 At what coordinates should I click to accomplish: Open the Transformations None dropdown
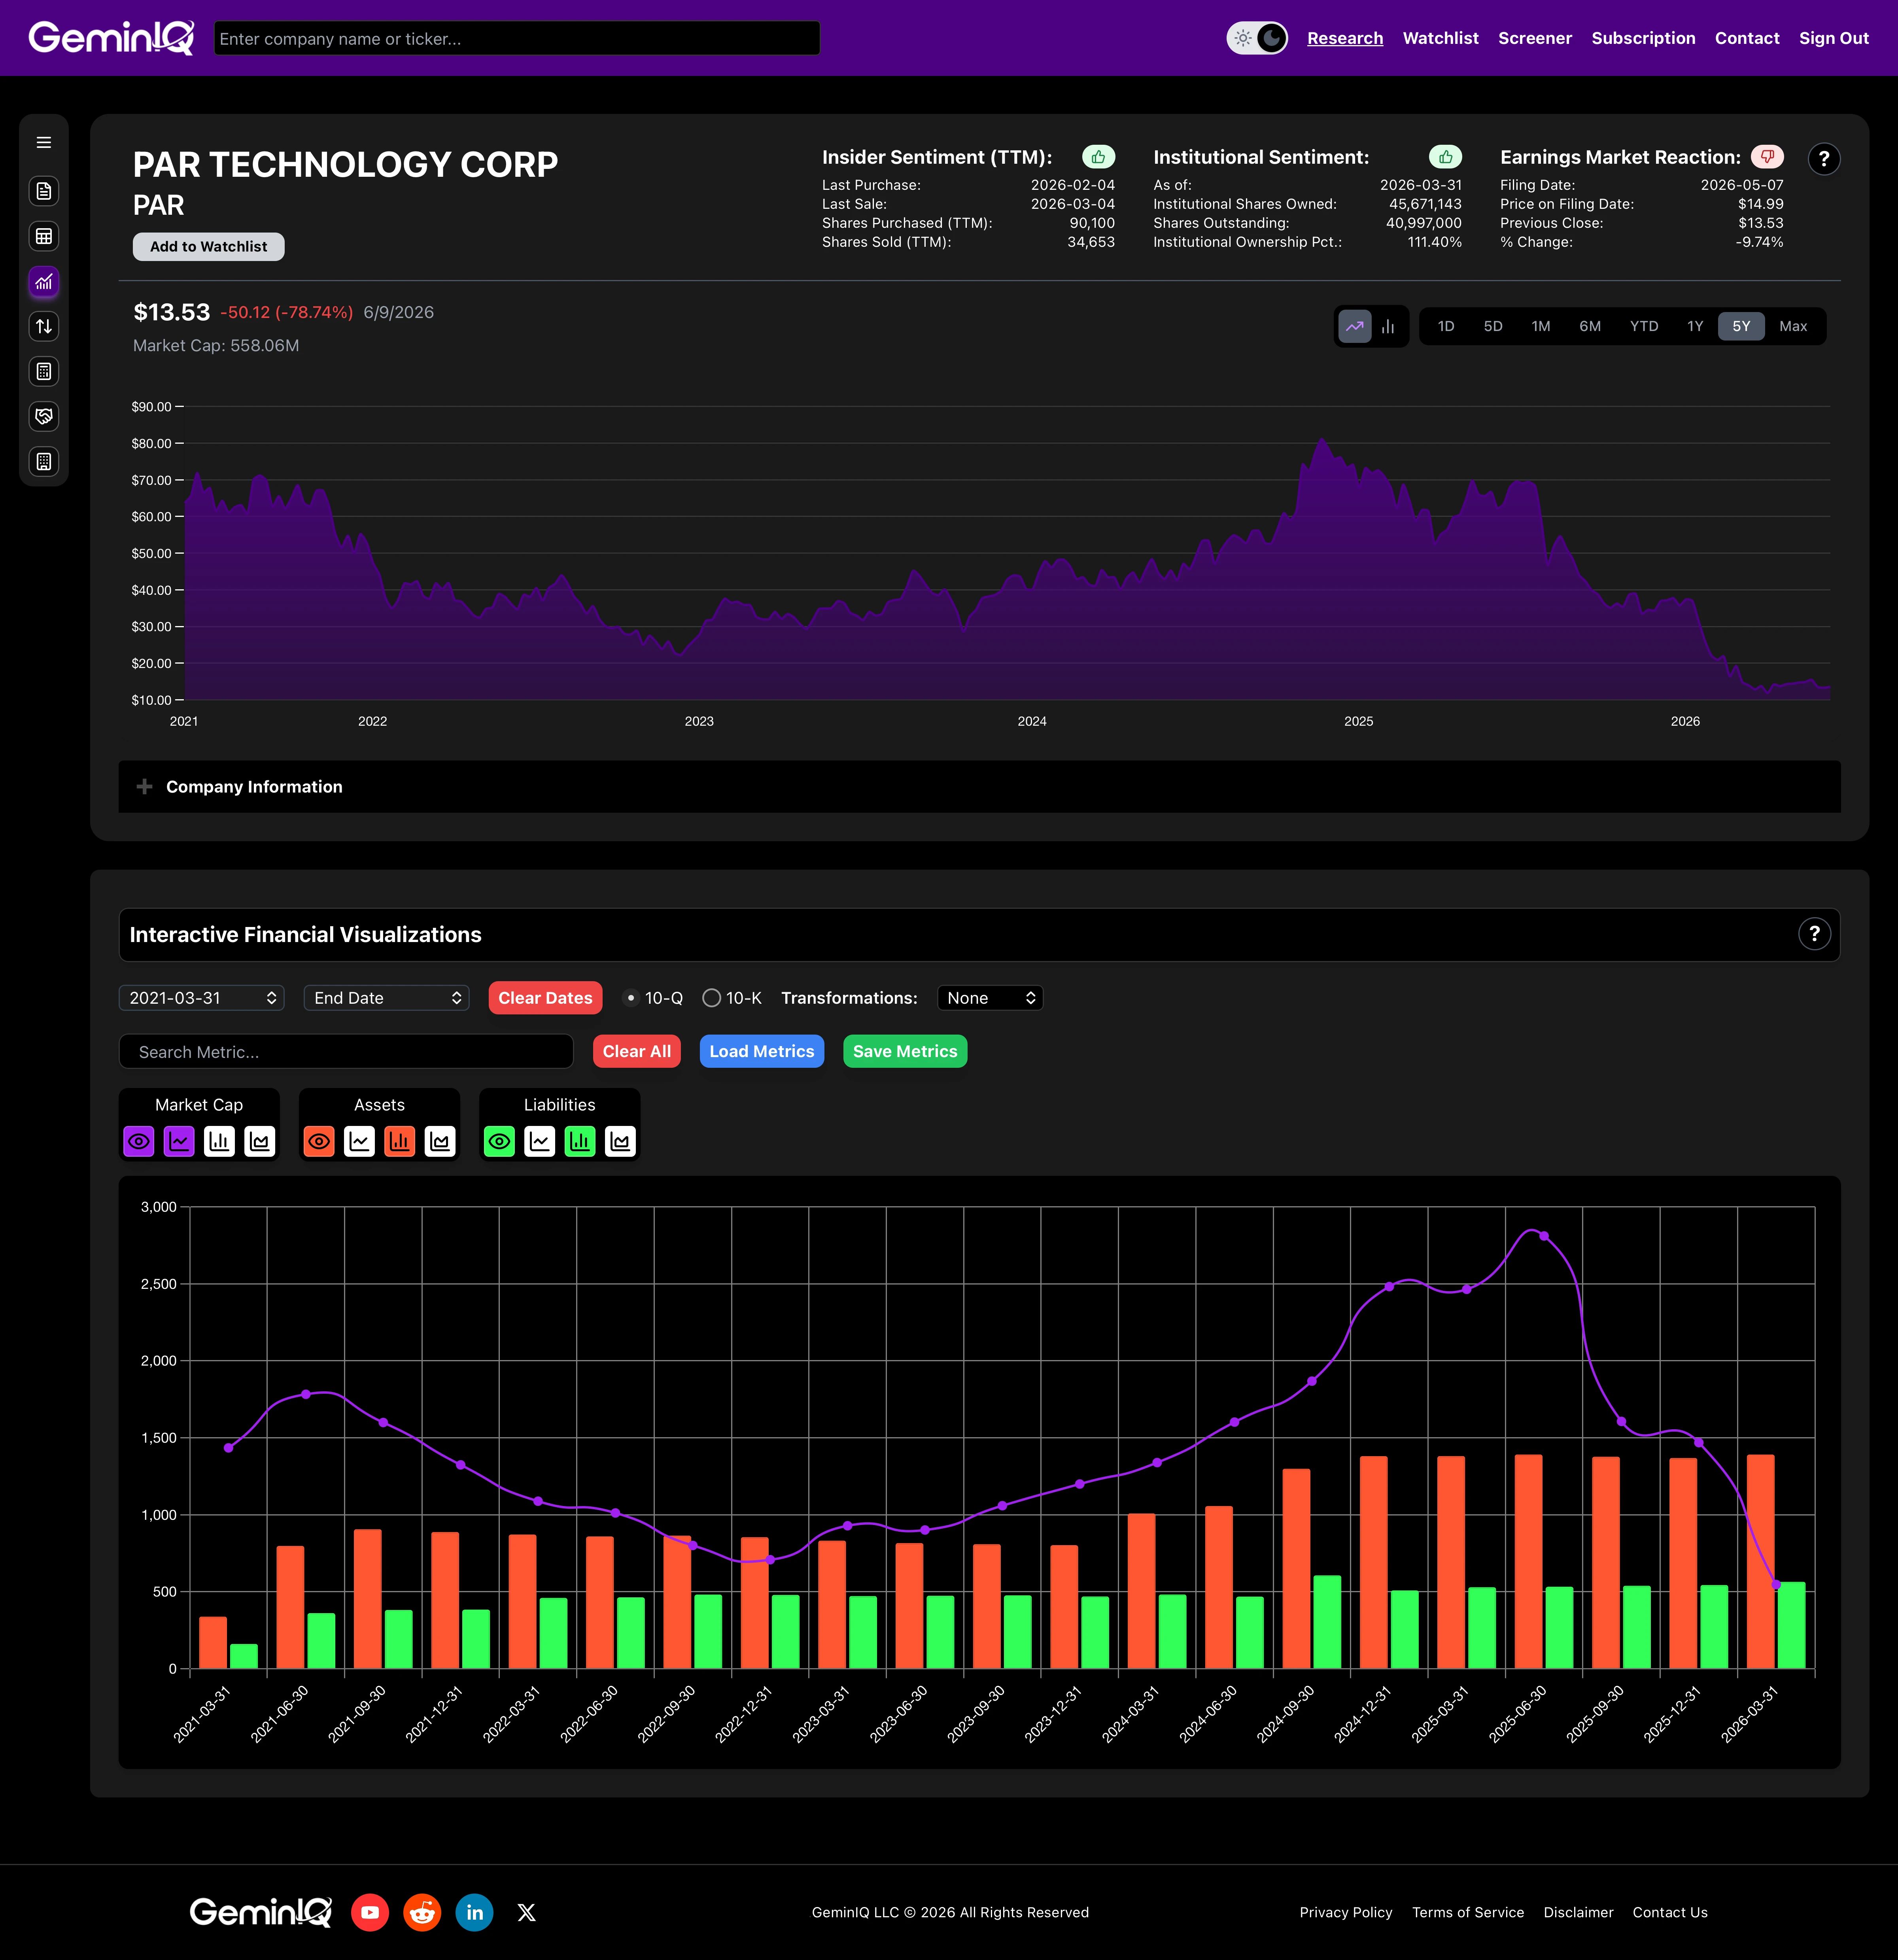(990, 998)
